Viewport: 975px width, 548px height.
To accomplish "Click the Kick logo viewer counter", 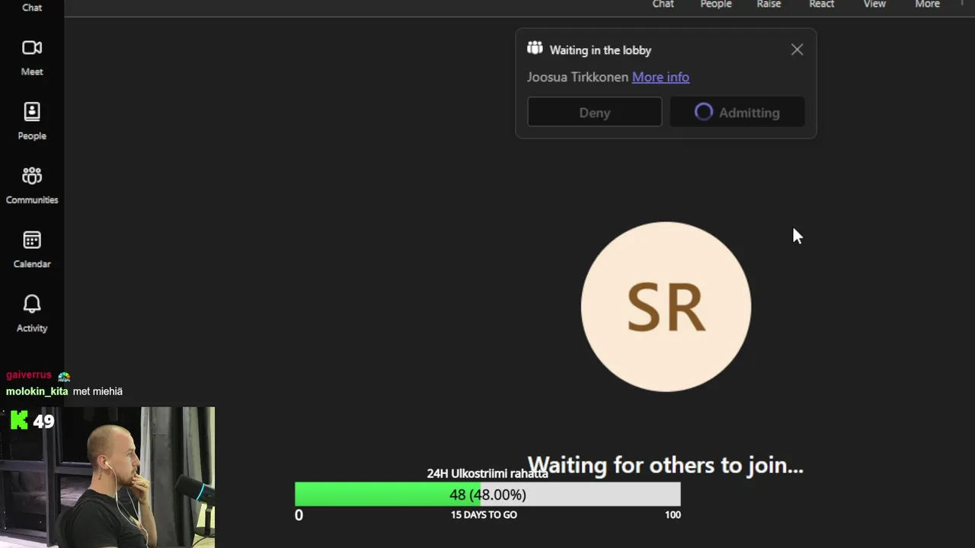I will pos(32,420).
